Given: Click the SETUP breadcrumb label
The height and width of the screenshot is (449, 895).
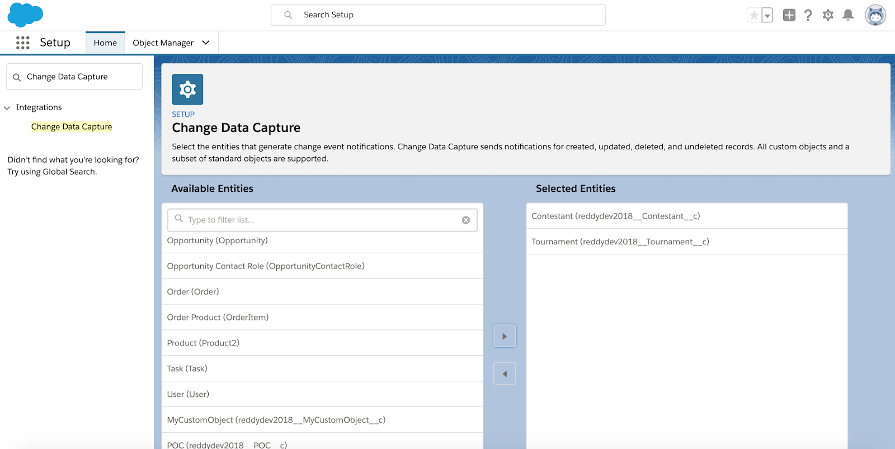Looking at the screenshot, I should (x=183, y=114).
